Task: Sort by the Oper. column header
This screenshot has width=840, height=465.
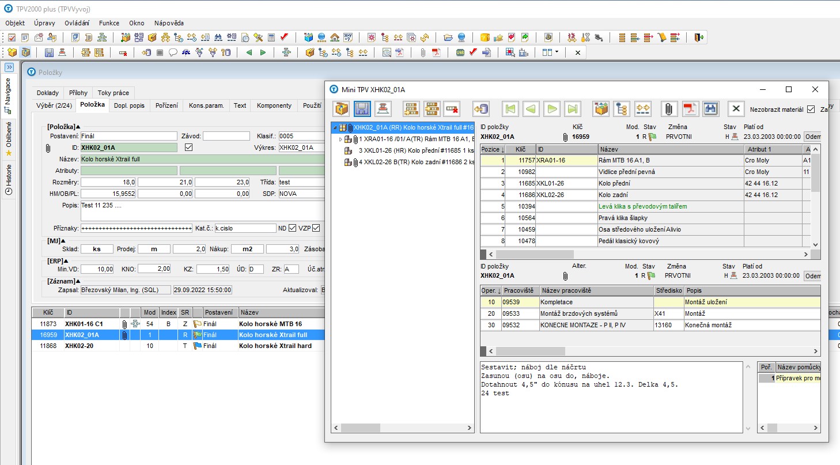Action: click(491, 290)
